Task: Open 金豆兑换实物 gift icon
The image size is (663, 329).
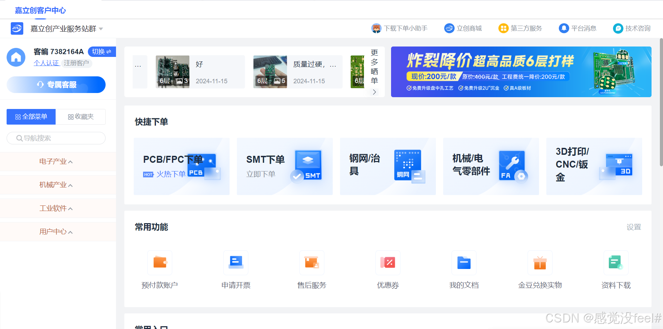Action: coord(540,262)
